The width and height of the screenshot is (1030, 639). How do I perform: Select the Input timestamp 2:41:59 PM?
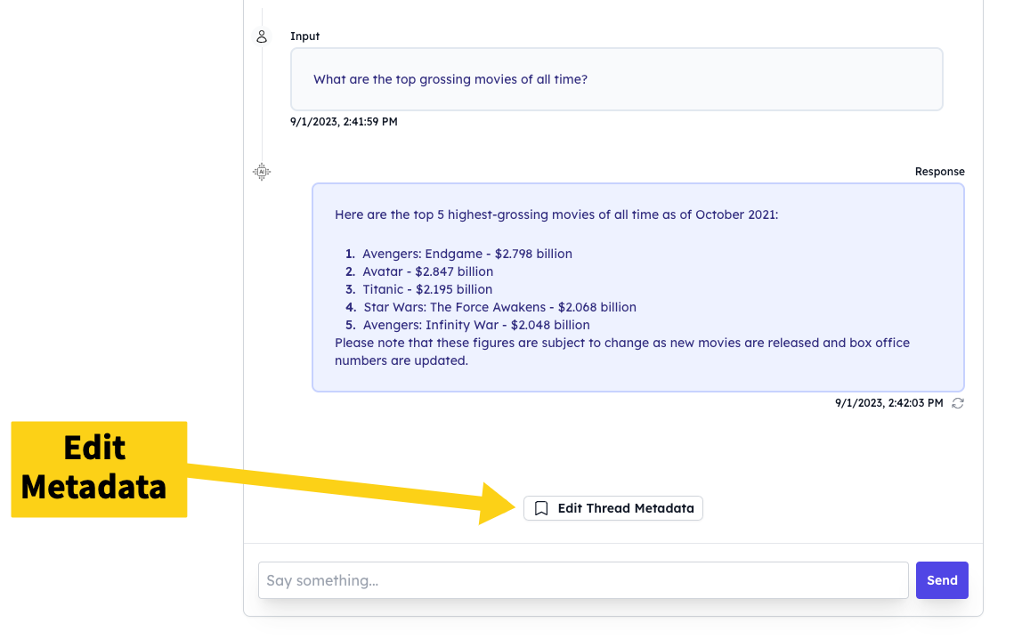point(344,122)
